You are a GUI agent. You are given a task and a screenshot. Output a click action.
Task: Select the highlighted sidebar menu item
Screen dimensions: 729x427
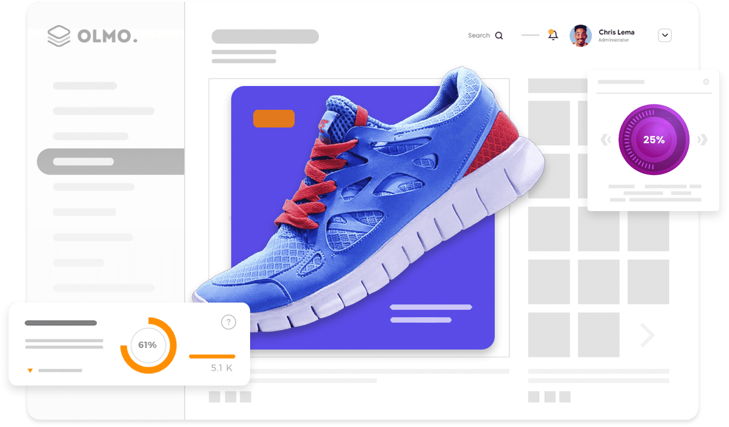tap(110, 162)
